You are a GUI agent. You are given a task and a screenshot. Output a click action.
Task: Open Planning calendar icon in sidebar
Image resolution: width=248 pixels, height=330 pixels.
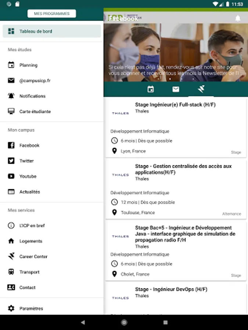click(11, 65)
